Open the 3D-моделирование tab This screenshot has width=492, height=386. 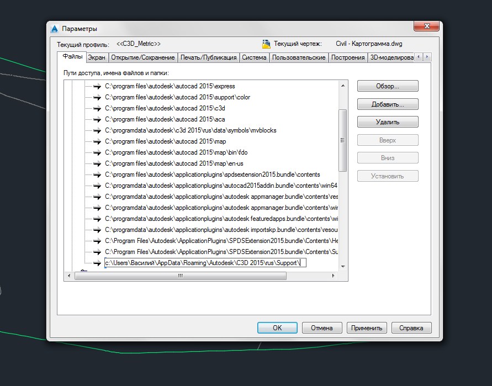pos(392,57)
